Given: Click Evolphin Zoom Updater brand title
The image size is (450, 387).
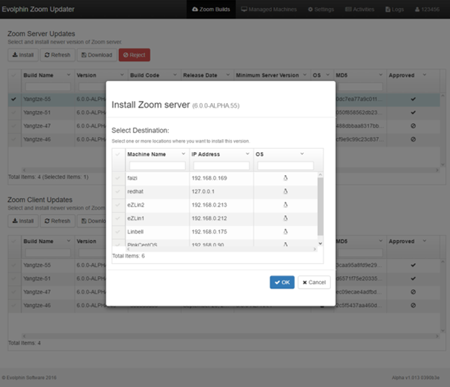Looking at the screenshot, I should tap(38, 9).
